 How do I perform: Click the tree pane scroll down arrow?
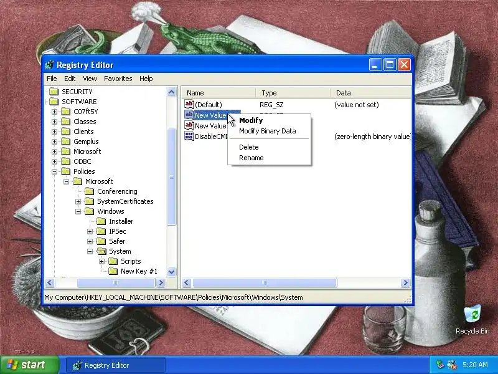(172, 272)
